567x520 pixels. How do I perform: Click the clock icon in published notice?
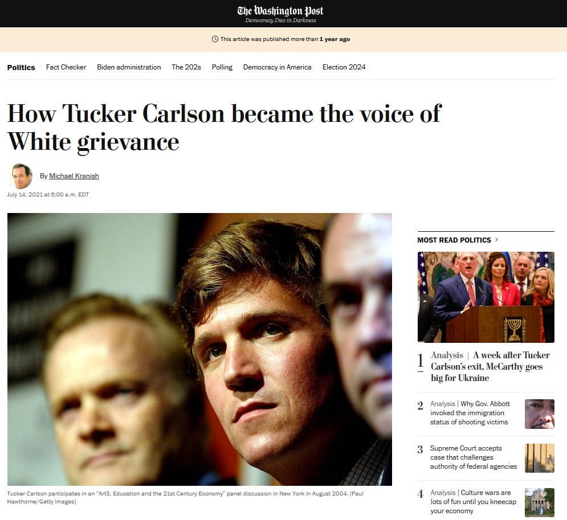215,39
